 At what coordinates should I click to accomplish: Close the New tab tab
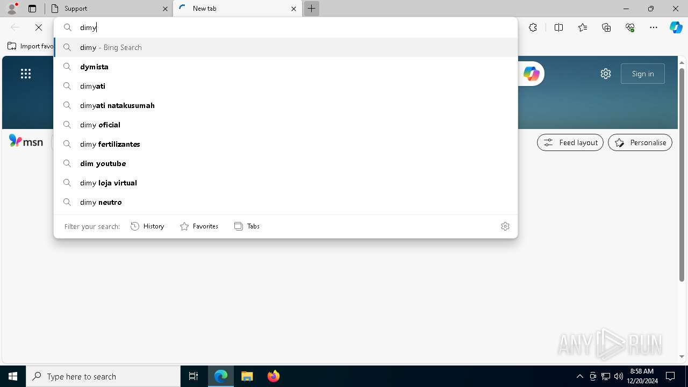pos(293,9)
